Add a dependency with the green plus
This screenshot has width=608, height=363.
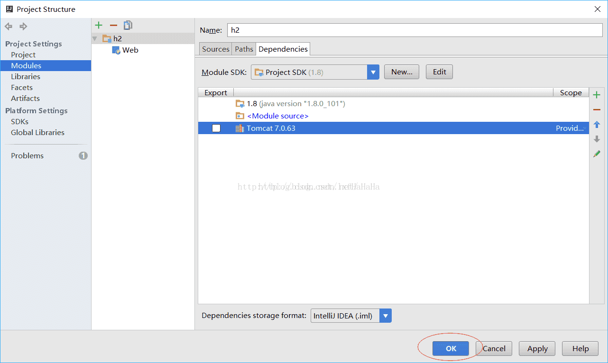click(597, 95)
